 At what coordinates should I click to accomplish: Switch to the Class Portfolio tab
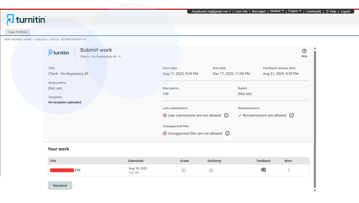[x=17, y=32]
